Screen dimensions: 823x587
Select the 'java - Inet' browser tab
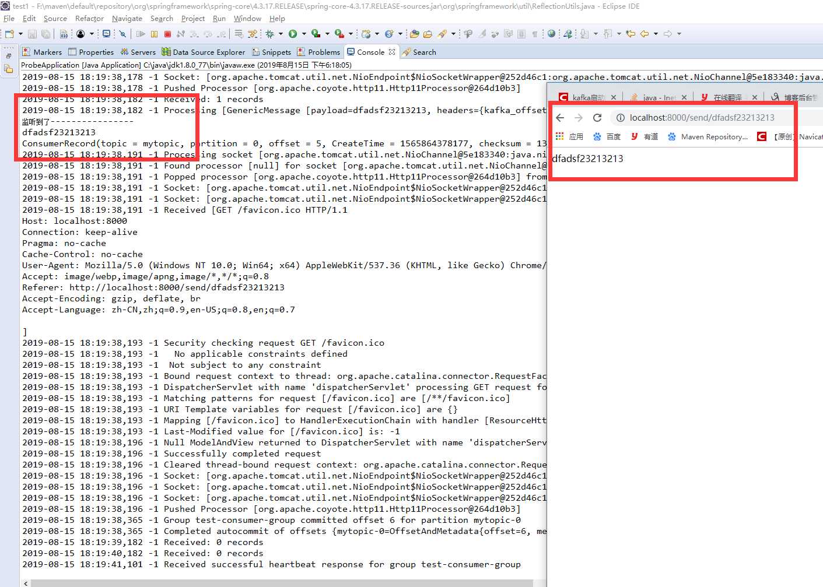658,97
